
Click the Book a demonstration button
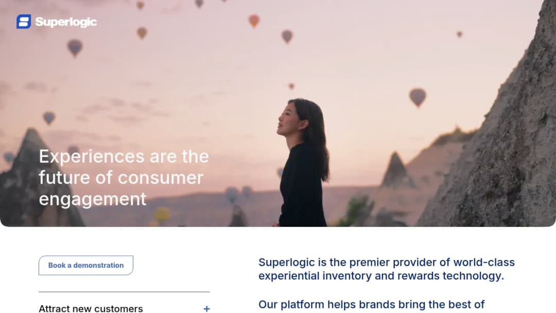click(86, 265)
